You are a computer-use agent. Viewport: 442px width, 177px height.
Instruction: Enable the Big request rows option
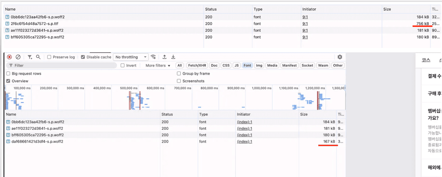pos(8,73)
